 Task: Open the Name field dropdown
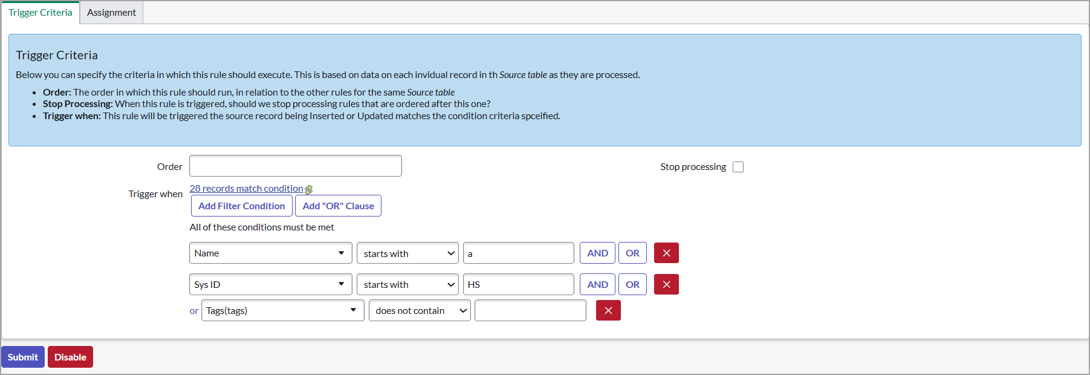[271, 253]
